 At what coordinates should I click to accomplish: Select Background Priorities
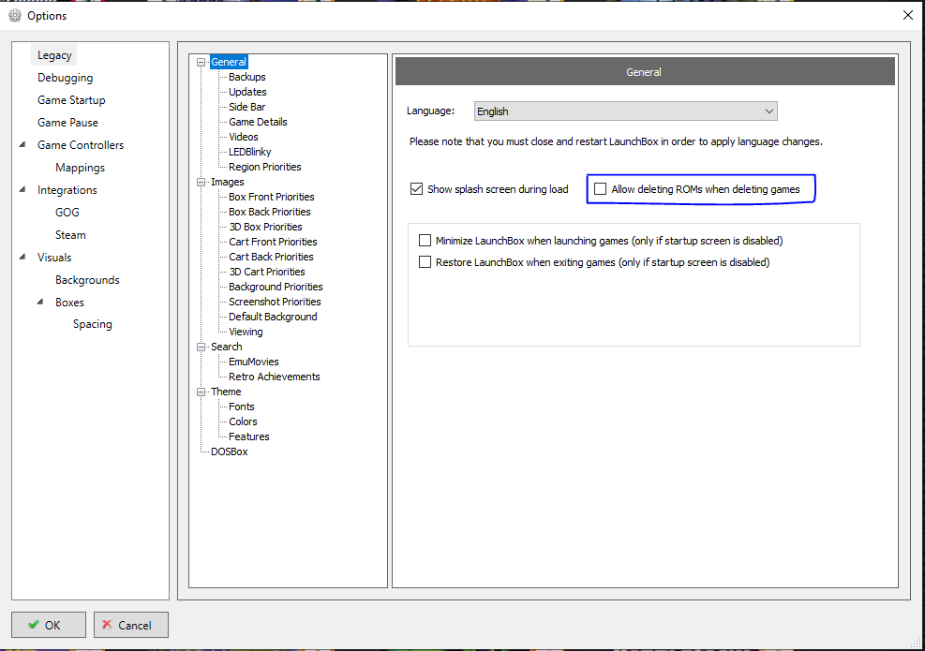(x=276, y=287)
